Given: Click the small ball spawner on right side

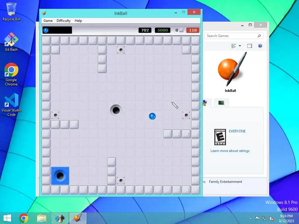Looking at the screenshot, I should 186,115.
